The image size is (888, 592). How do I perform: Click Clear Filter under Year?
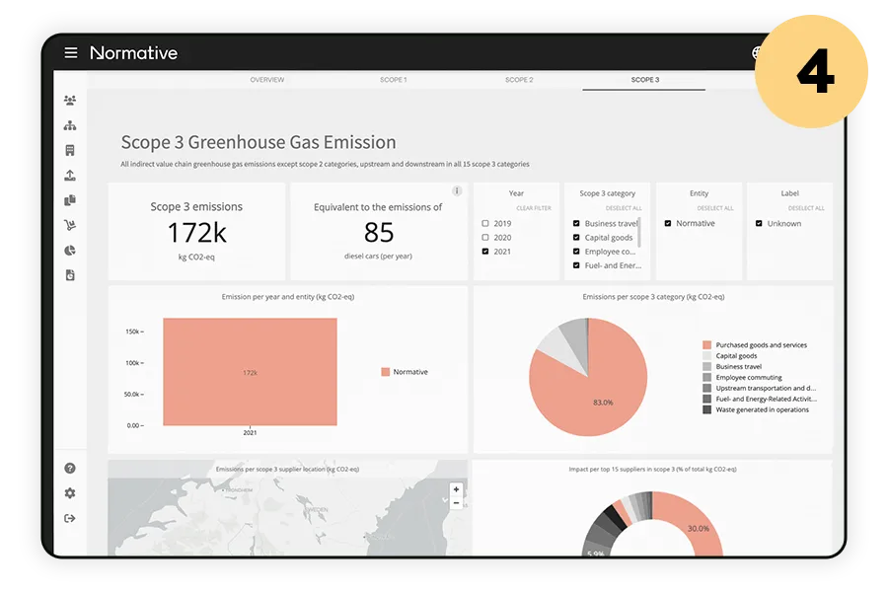[534, 208]
